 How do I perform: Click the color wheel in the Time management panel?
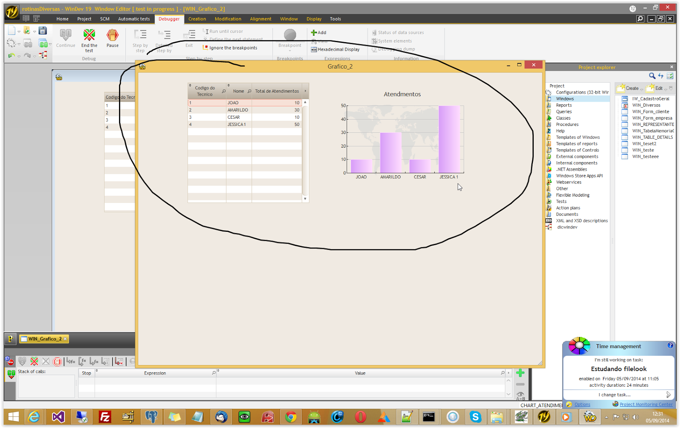[x=580, y=346]
